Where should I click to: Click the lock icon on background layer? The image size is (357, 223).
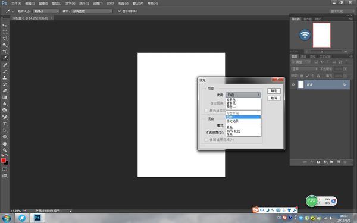(x=345, y=84)
